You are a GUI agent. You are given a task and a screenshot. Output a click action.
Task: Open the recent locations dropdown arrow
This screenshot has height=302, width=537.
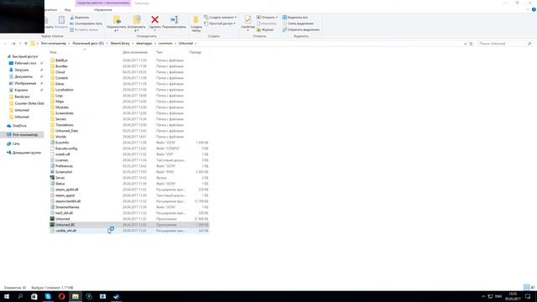click(x=20, y=44)
